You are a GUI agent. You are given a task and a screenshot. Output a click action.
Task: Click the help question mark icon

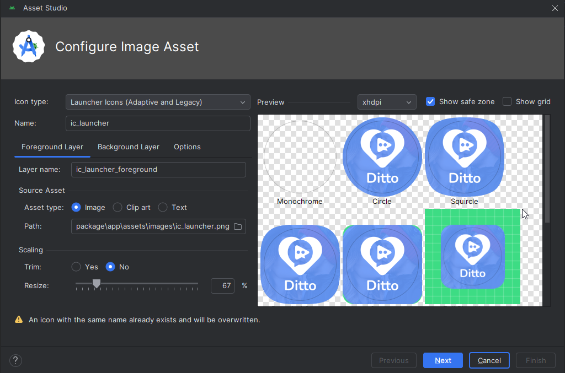16,361
